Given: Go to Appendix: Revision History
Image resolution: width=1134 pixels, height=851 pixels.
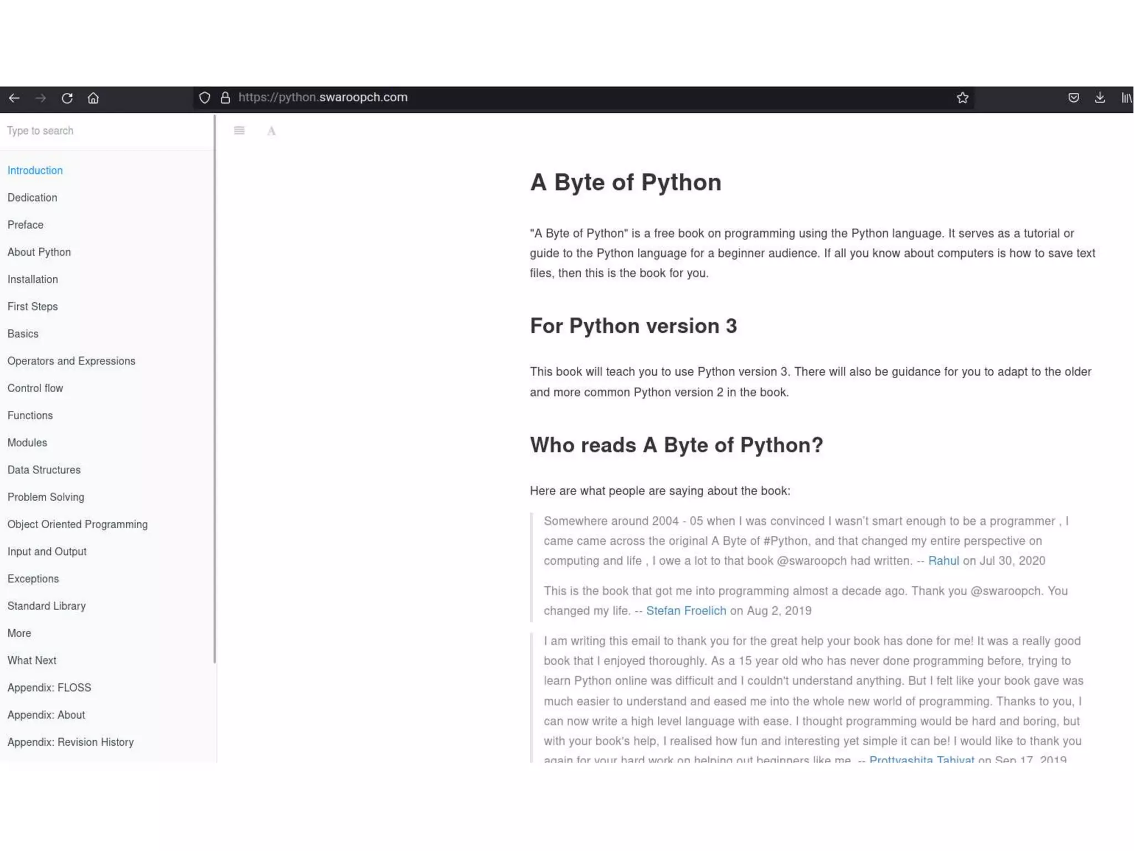Looking at the screenshot, I should tap(70, 742).
